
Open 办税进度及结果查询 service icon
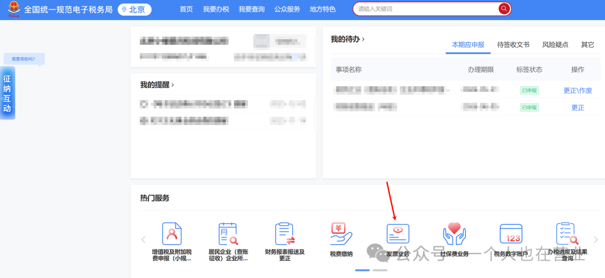coord(567,234)
